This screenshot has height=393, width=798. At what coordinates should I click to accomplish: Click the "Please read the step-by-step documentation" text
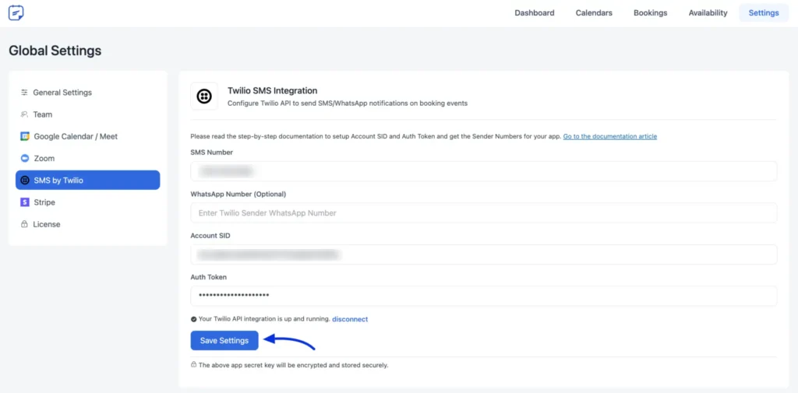pos(376,136)
